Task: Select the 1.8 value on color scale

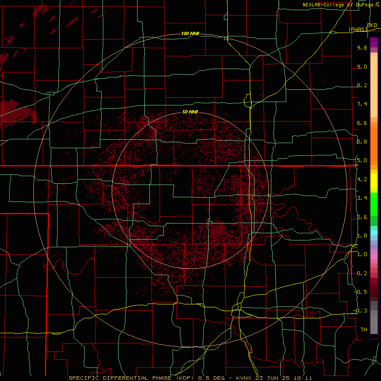Action: pos(362,236)
